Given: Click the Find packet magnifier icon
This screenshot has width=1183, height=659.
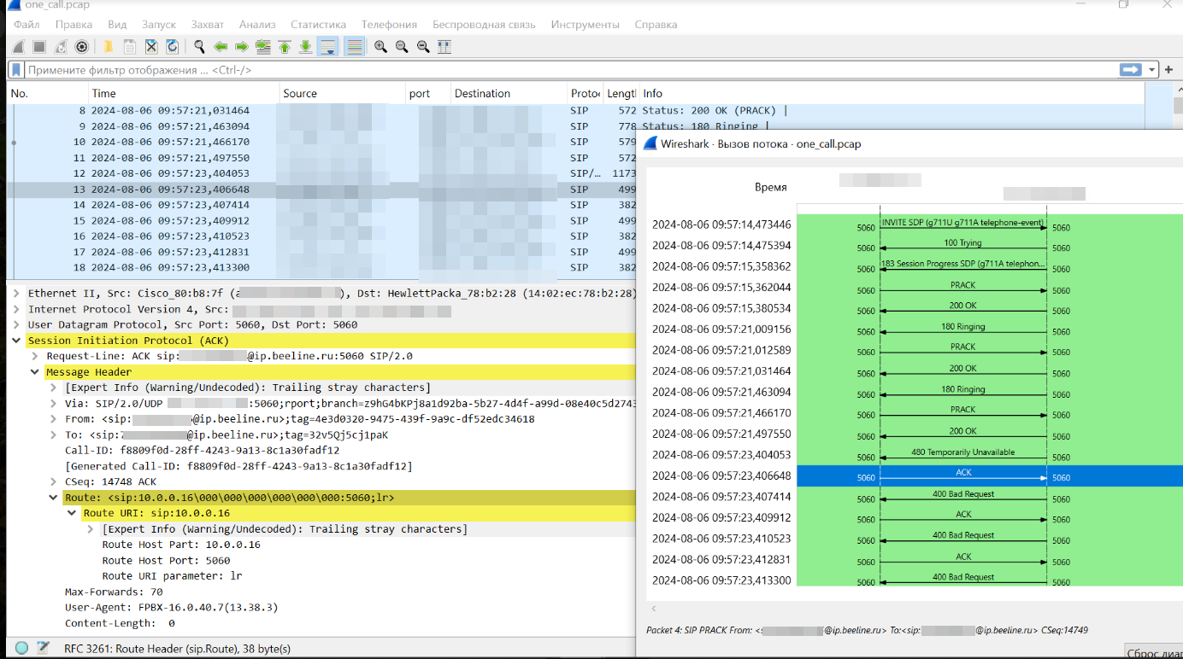Looking at the screenshot, I should click(x=199, y=47).
